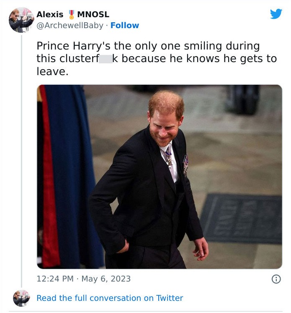Click the tweet text starting "Prince Harry's"
The image size is (291, 313).
click(148, 46)
